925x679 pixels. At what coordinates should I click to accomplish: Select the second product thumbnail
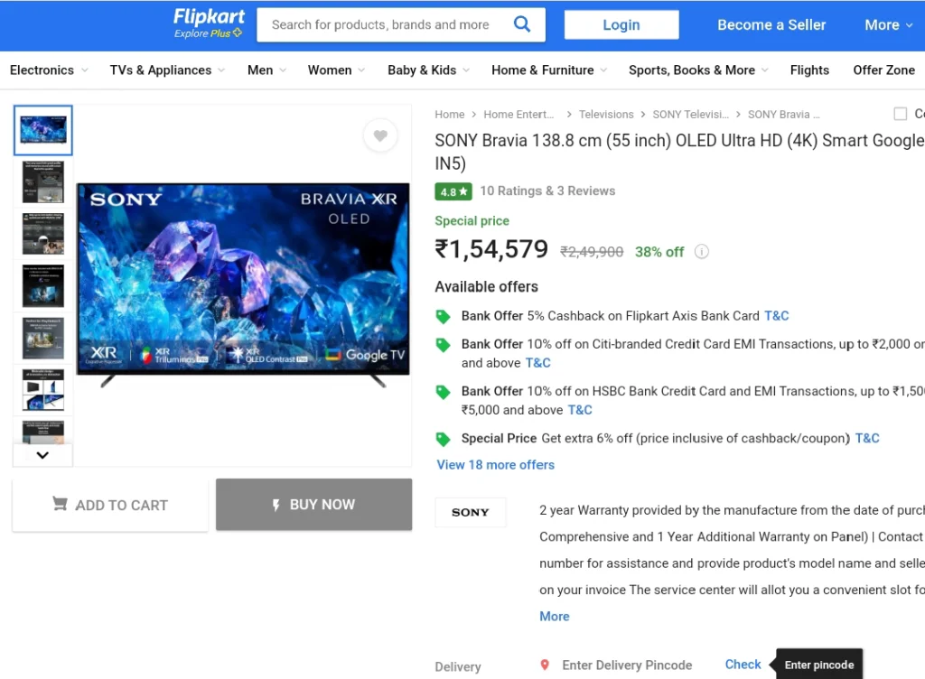click(43, 182)
